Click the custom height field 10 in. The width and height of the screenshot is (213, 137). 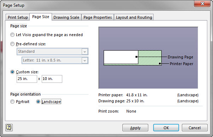(x=52, y=79)
